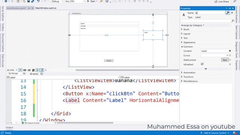The image size is (240, 135).
Task: Switch to the XAML pane tab
Action: 34,74
